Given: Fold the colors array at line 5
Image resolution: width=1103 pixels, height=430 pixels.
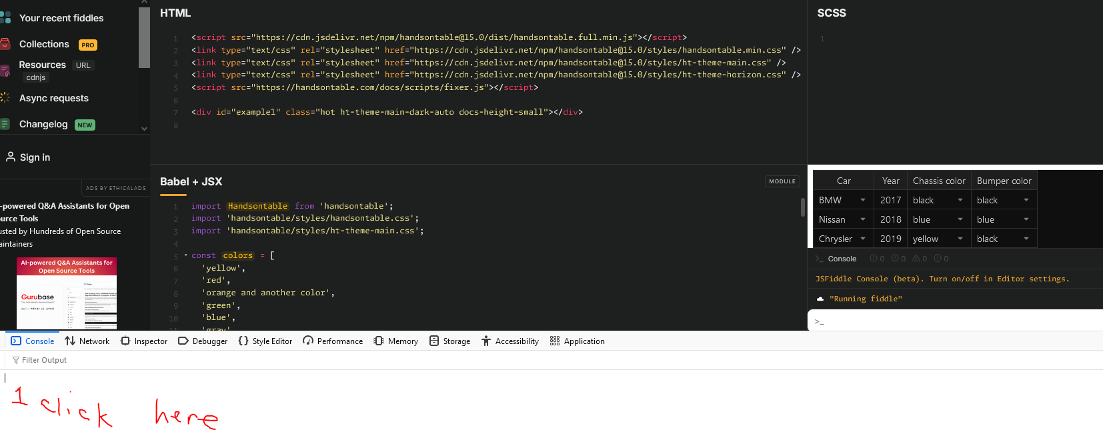Looking at the screenshot, I should click(186, 255).
